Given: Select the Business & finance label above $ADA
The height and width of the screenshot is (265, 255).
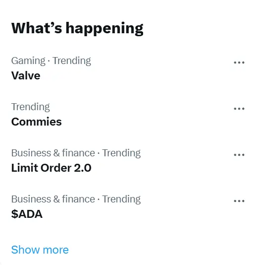Looking at the screenshot, I should tap(53, 199).
